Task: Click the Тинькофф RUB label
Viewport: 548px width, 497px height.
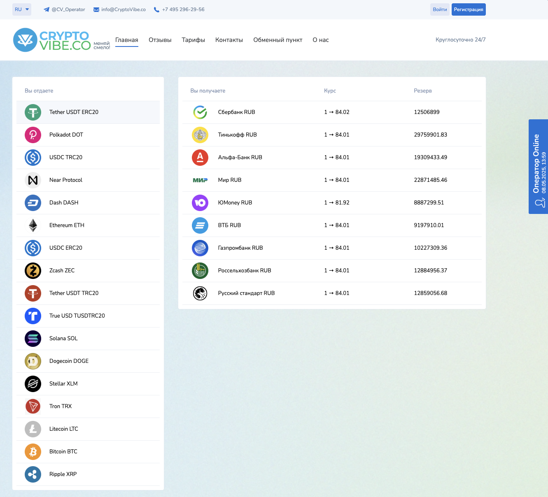Action: tap(238, 135)
